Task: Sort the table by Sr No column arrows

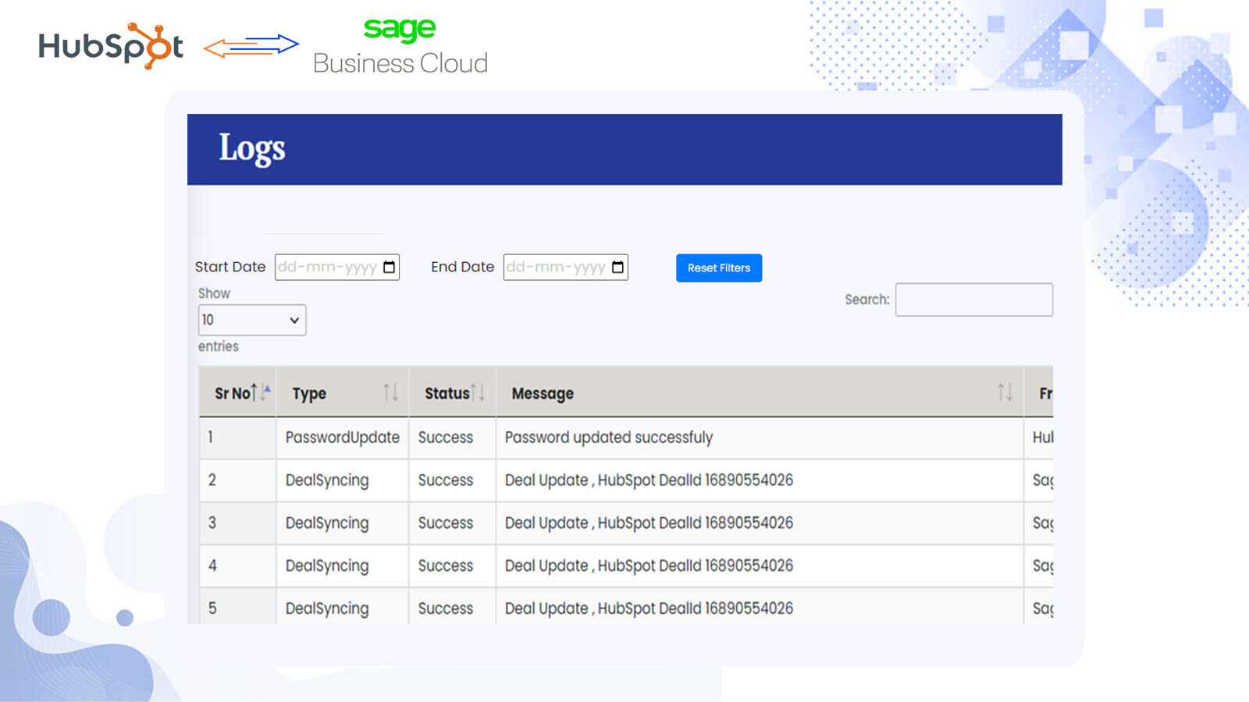Action: (264, 392)
